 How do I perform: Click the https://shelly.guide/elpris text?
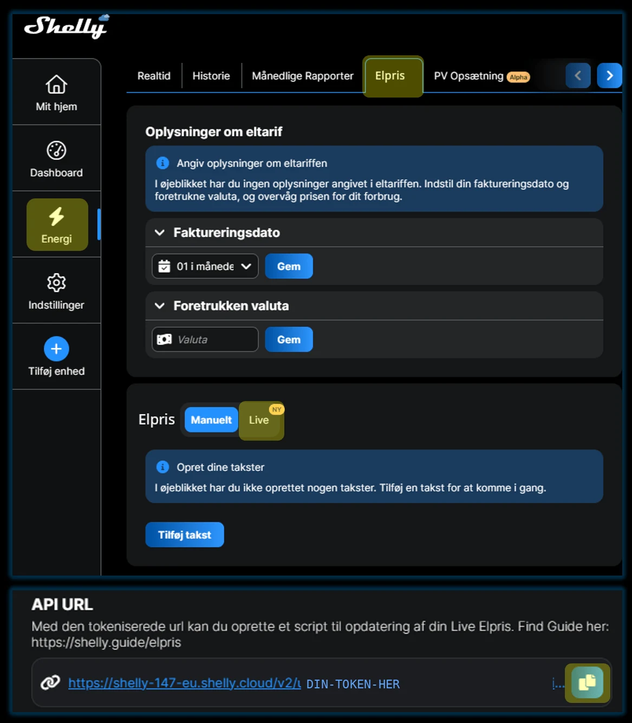tap(106, 642)
